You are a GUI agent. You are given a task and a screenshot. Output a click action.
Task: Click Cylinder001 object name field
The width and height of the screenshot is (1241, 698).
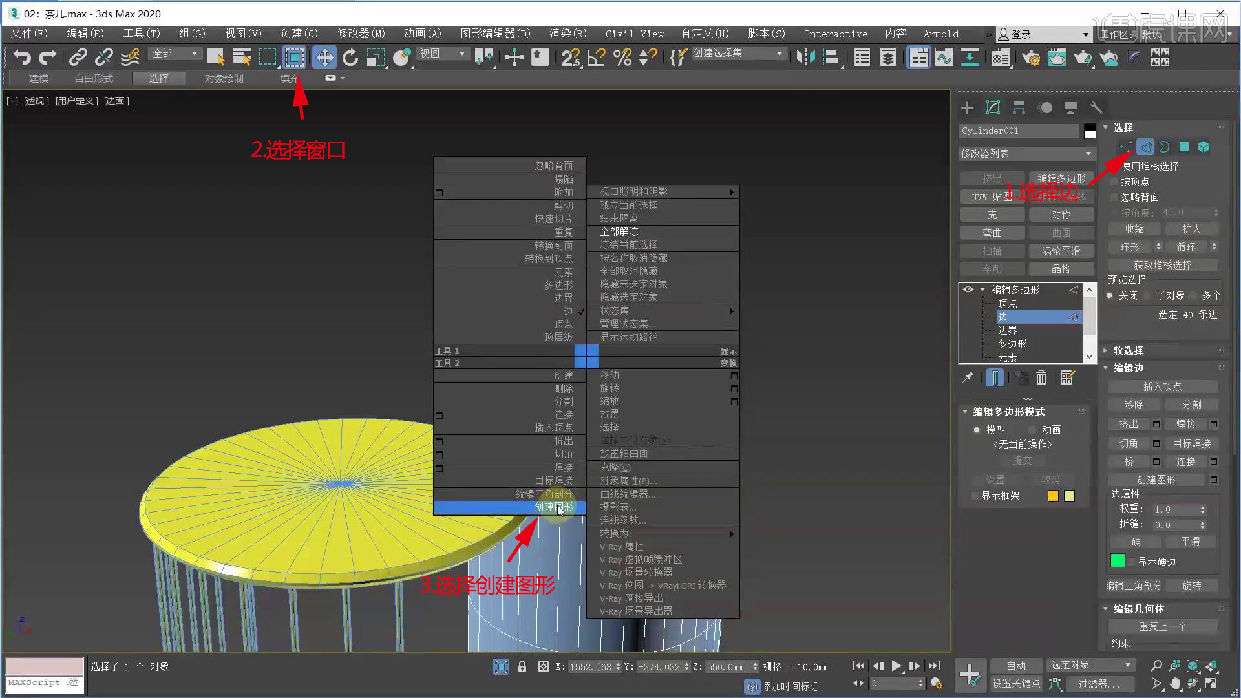(x=1019, y=131)
